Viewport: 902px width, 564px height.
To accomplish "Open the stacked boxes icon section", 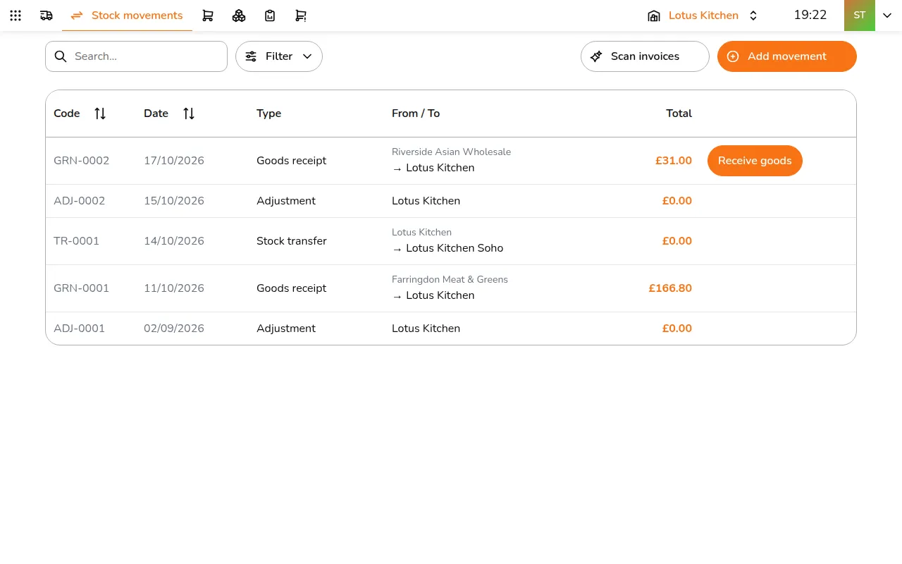I will point(239,16).
